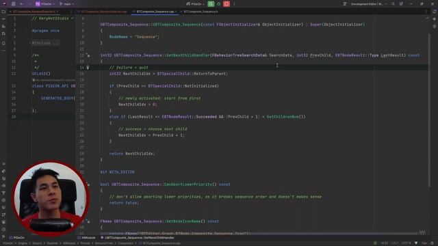438x246 pixels.
Task: Switch to BTComposite_RandomSelector.cpp tab
Action: pyautogui.click(x=103, y=12)
